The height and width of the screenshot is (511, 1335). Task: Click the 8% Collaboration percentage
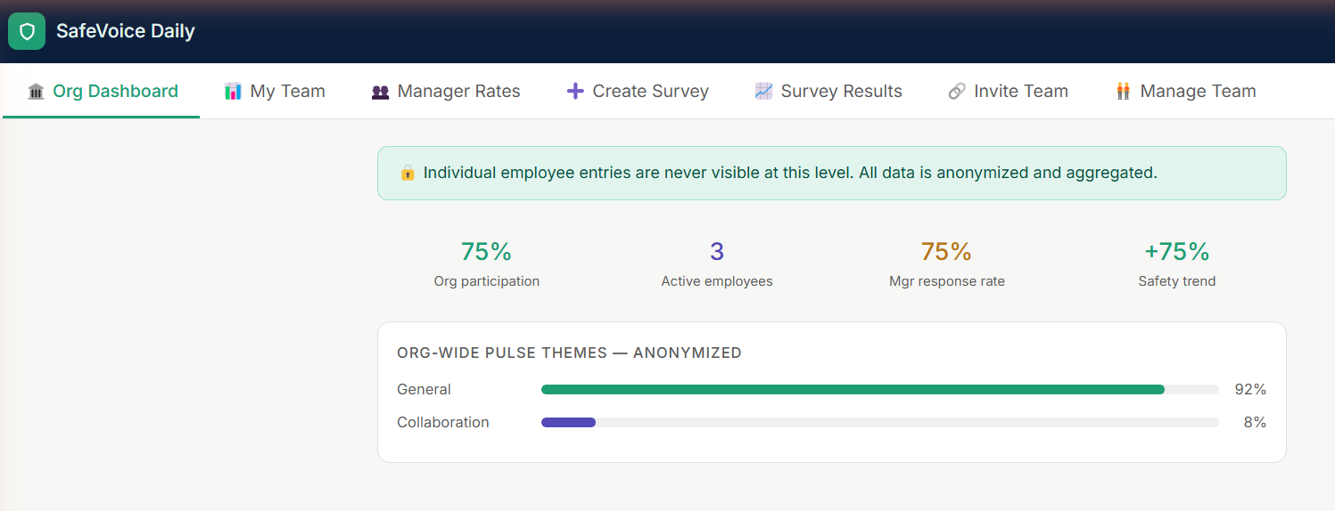click(1255, 422)
